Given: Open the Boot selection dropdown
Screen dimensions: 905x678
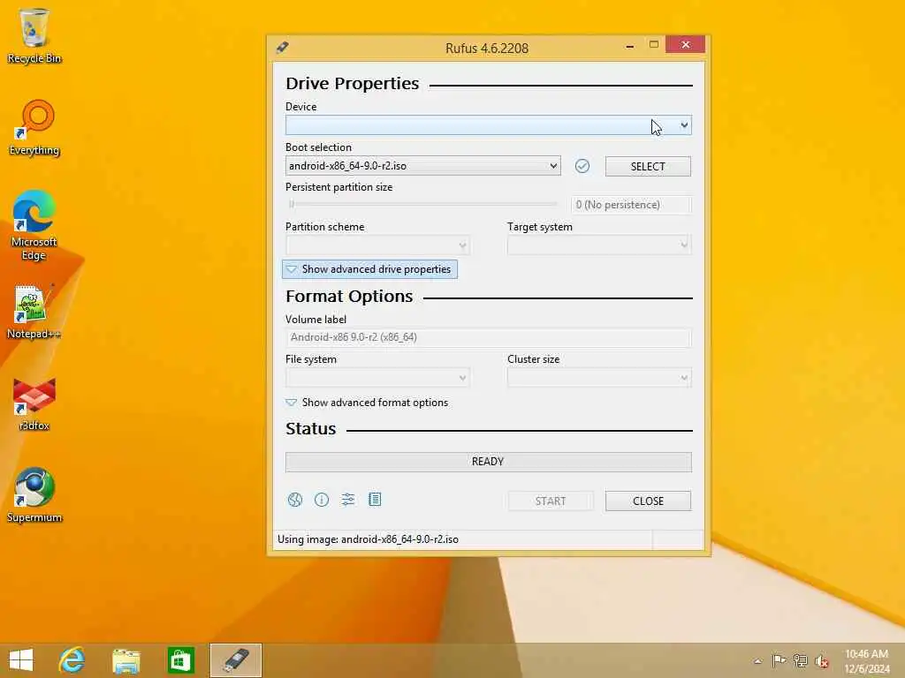Looking at the screenshot, I should [x=423, y=166].
